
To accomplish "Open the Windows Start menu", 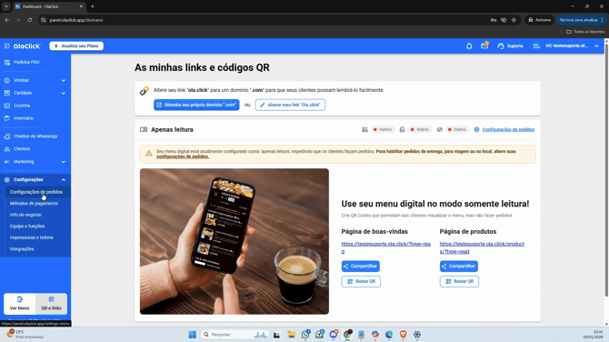I will pyautogui.click(x=193, y=335).
